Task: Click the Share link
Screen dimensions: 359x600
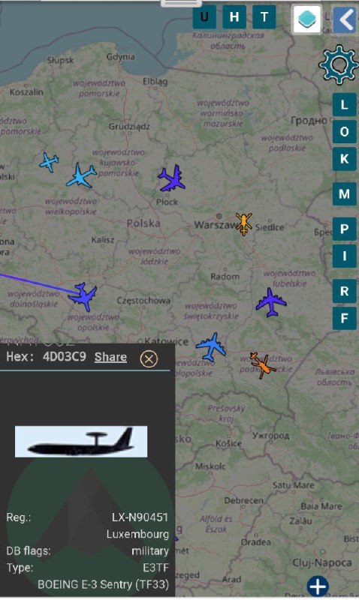Action: [110, 357]
